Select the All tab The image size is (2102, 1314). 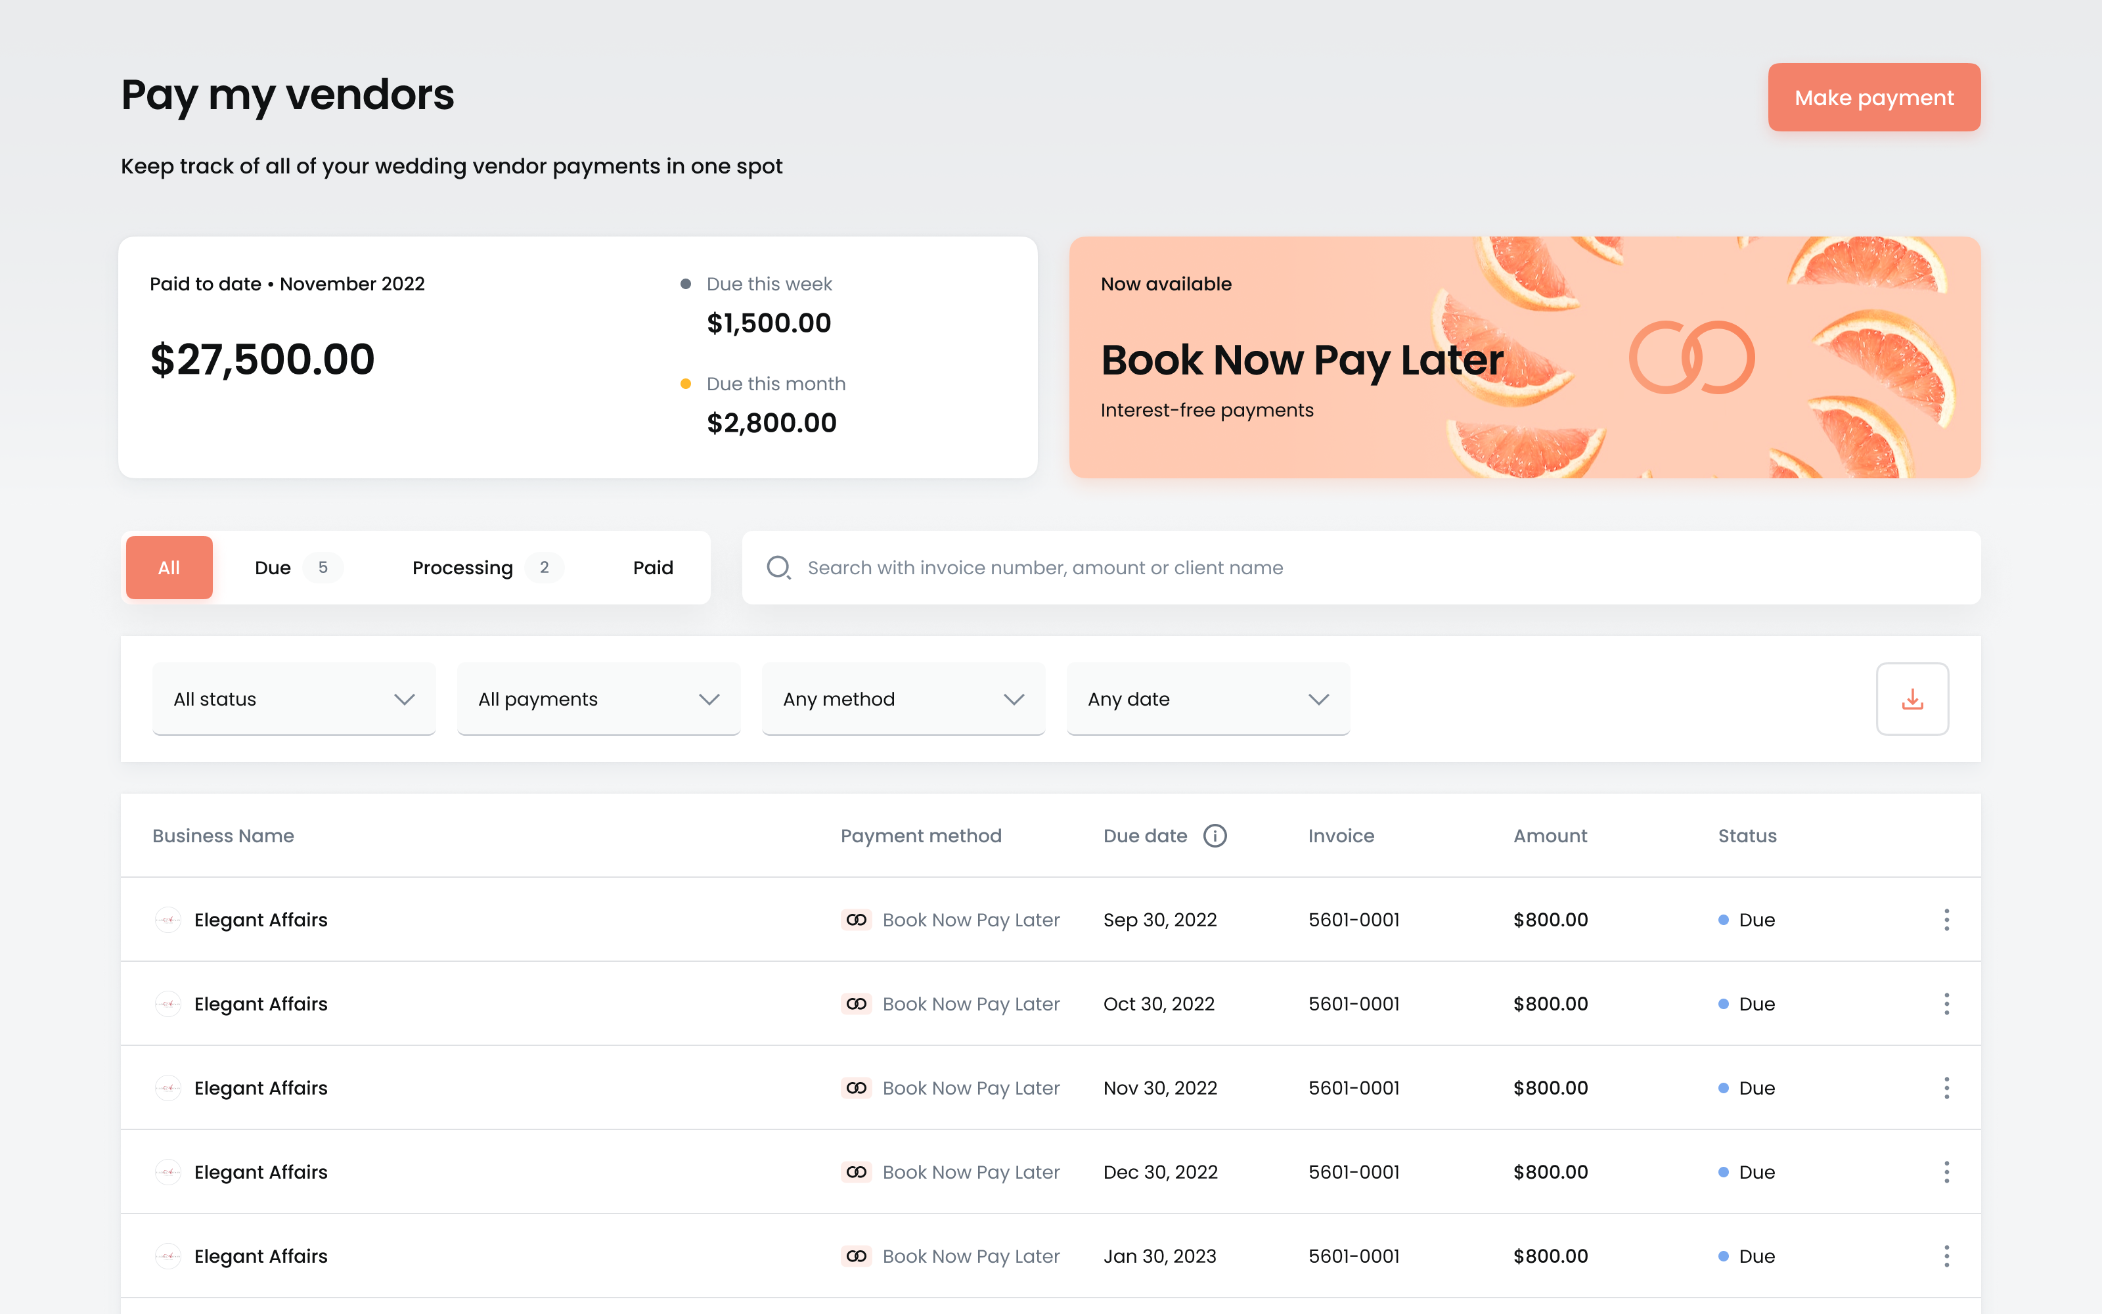pos(169,568)
